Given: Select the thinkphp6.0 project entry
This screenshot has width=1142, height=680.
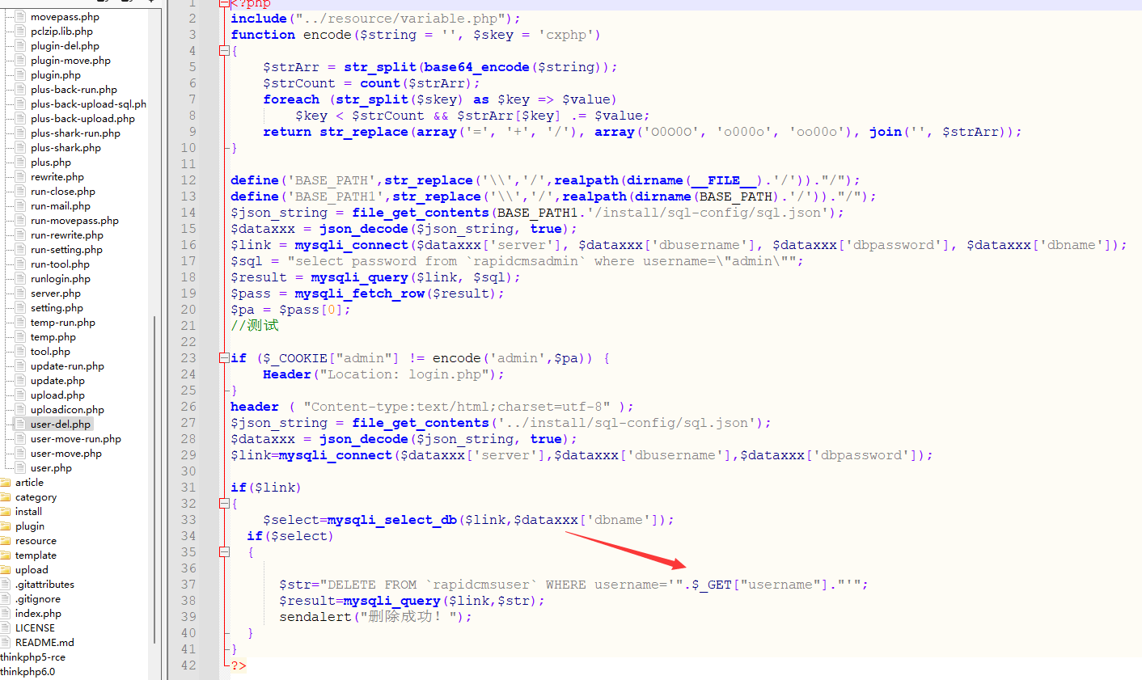Looking at the screenshot, I should 27,672.
